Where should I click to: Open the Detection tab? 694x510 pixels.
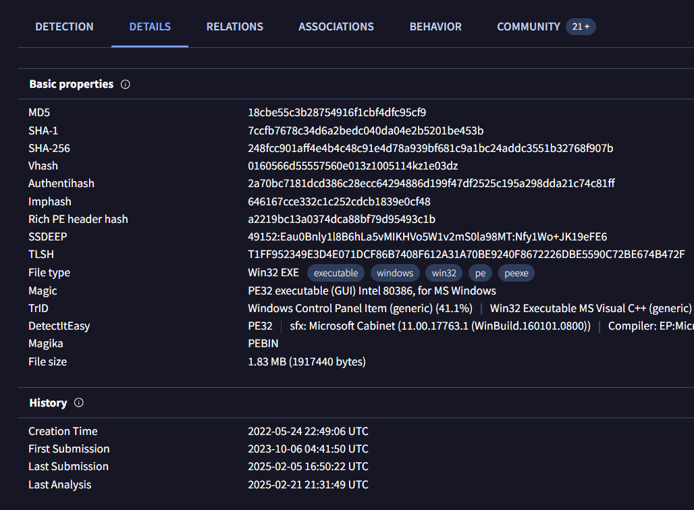(x=64, y=26)
